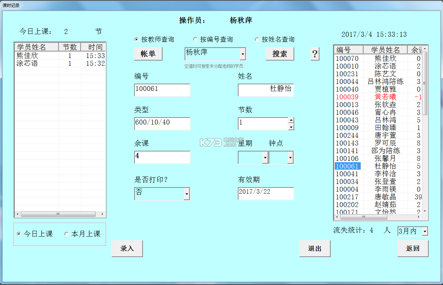Expand the 星期 dropdown
443x285 pixels.
point(265,158)
